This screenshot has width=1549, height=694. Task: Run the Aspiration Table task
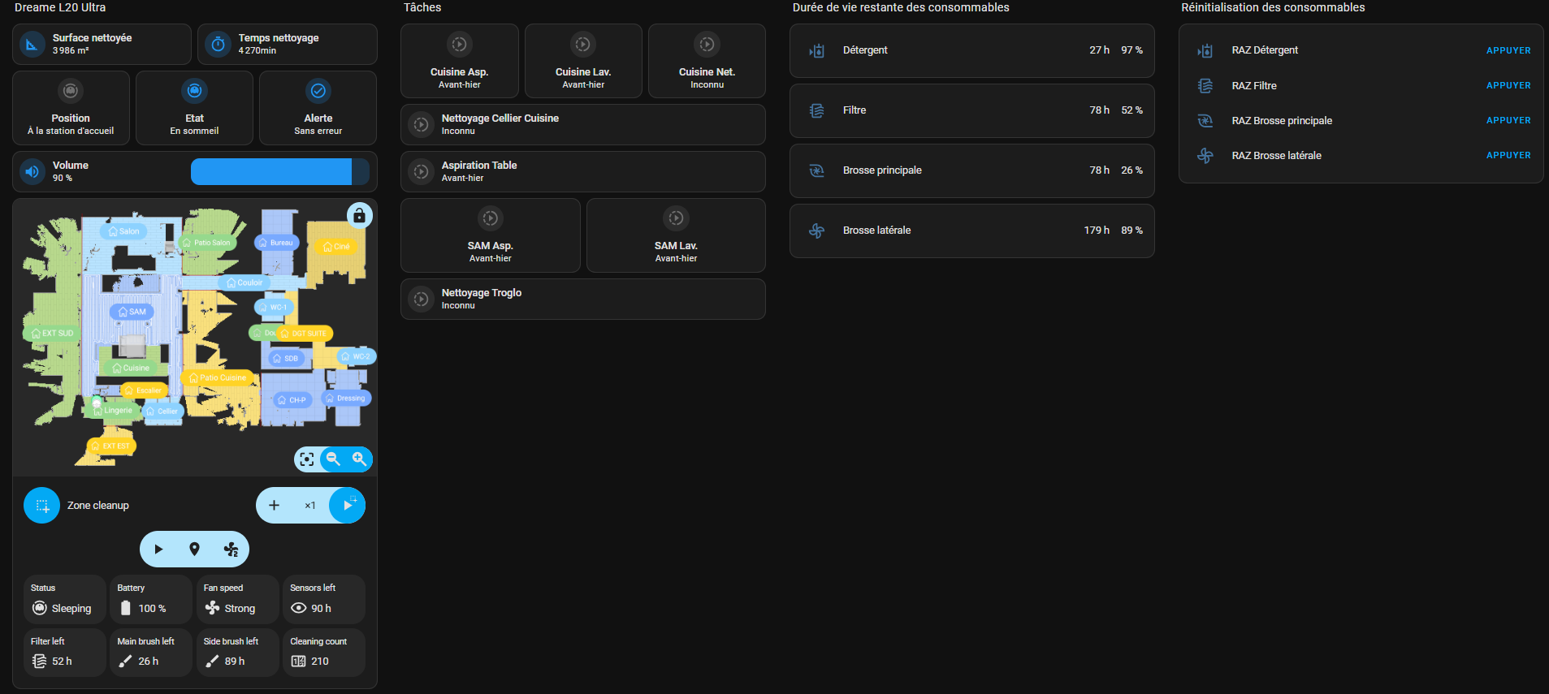point(583,171)
